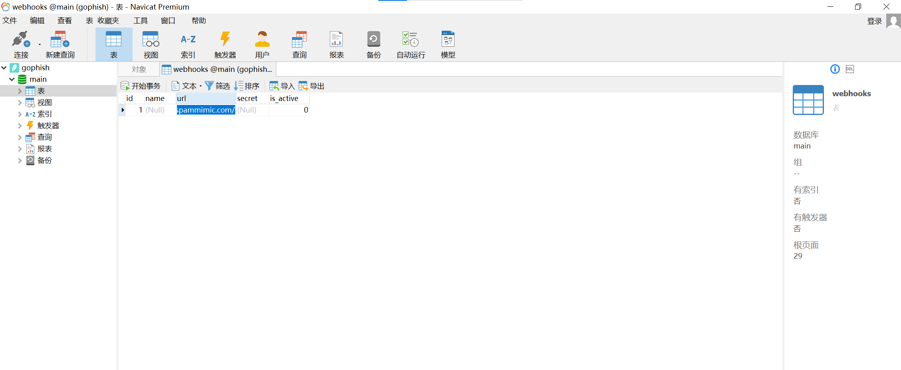Expand the Queries (查询) tree node
The width and height of the screenshot is (901, 370).
pos(20,137)
